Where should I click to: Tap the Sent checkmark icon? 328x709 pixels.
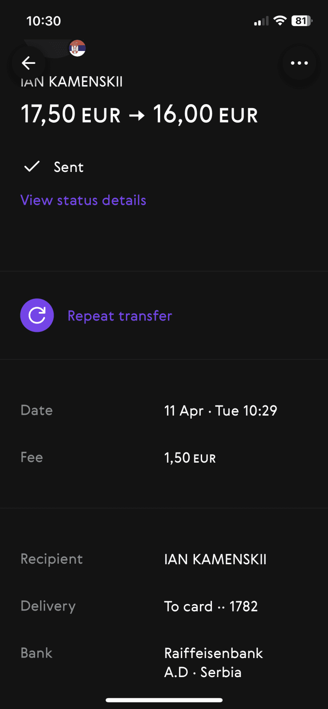[32, 167]
